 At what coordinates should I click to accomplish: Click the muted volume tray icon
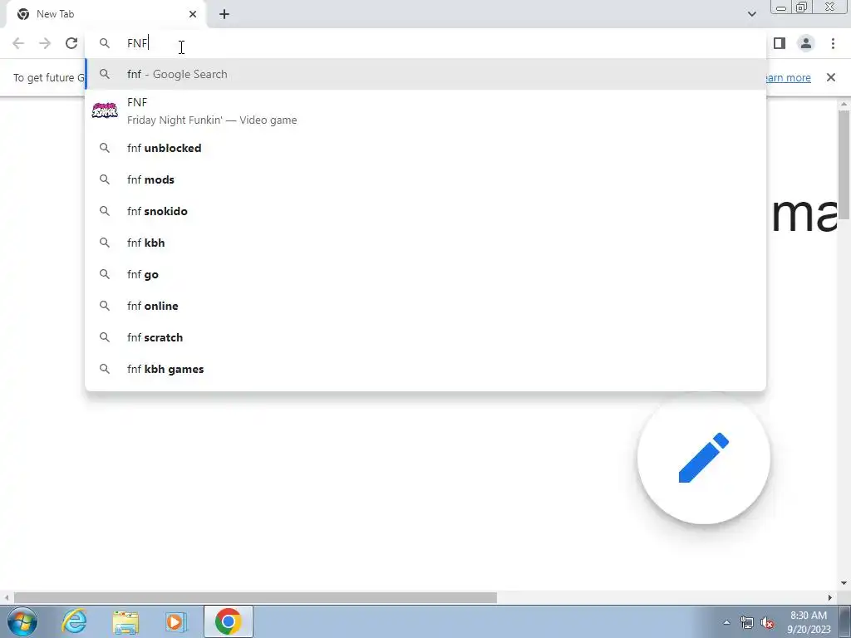coord(767,622)
